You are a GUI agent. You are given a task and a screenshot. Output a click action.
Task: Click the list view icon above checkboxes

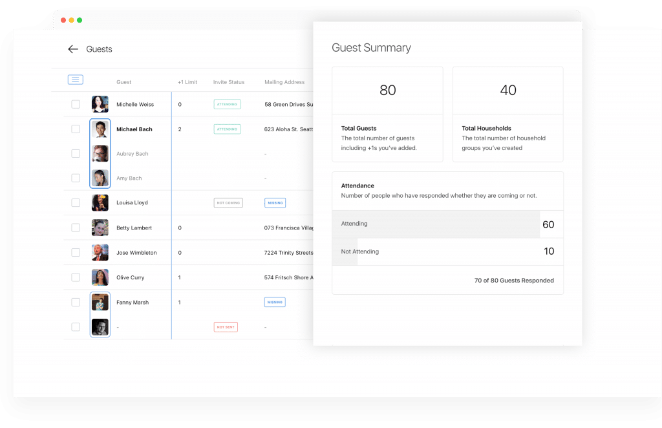pyautogui.click(x=76, y=80)
